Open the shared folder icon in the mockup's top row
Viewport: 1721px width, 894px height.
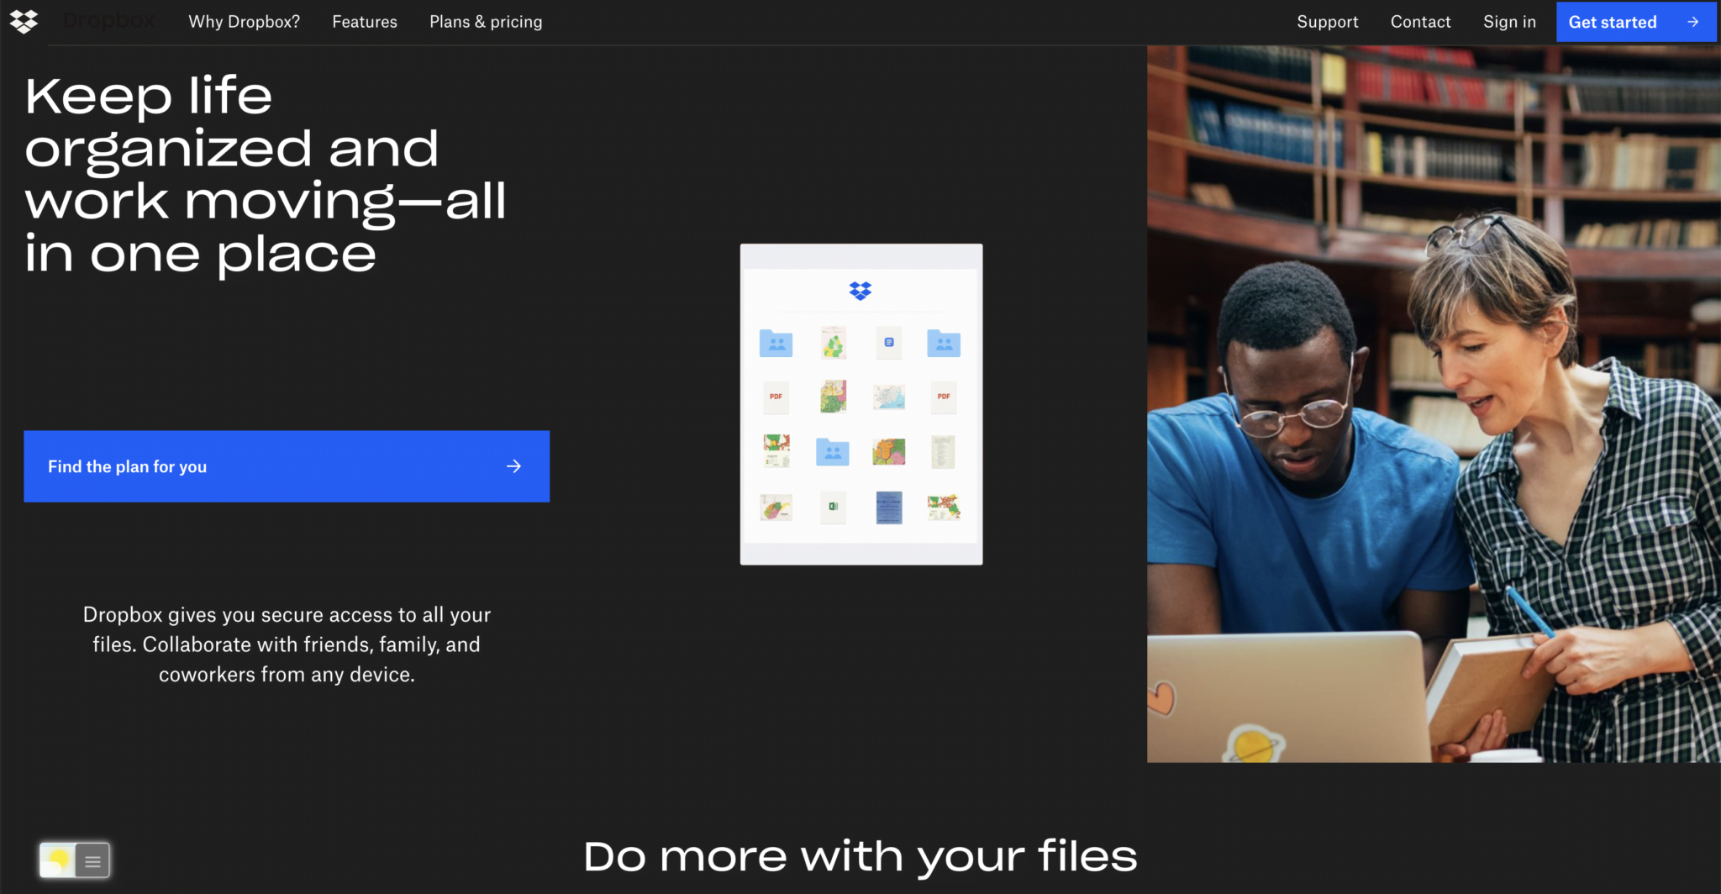click(x=776, y=343)
